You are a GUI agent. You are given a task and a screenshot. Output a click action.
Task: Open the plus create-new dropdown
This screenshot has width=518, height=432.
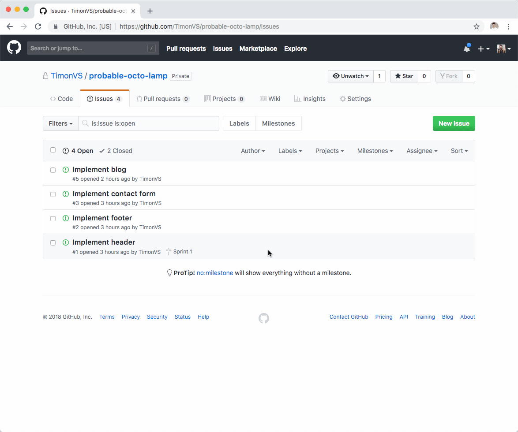[484, 48]
